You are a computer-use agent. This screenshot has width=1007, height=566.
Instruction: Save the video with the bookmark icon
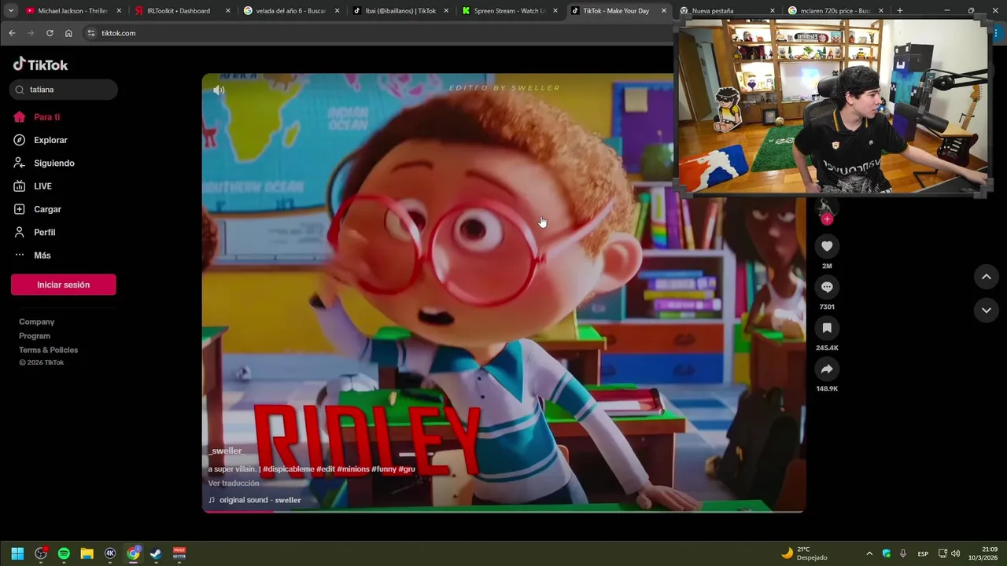tap(827, 328)
